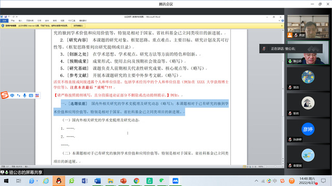Click the Print Layout view icon in the status bar
The height and width of the screenshot is (186, 332).
[x=244, y=166]
